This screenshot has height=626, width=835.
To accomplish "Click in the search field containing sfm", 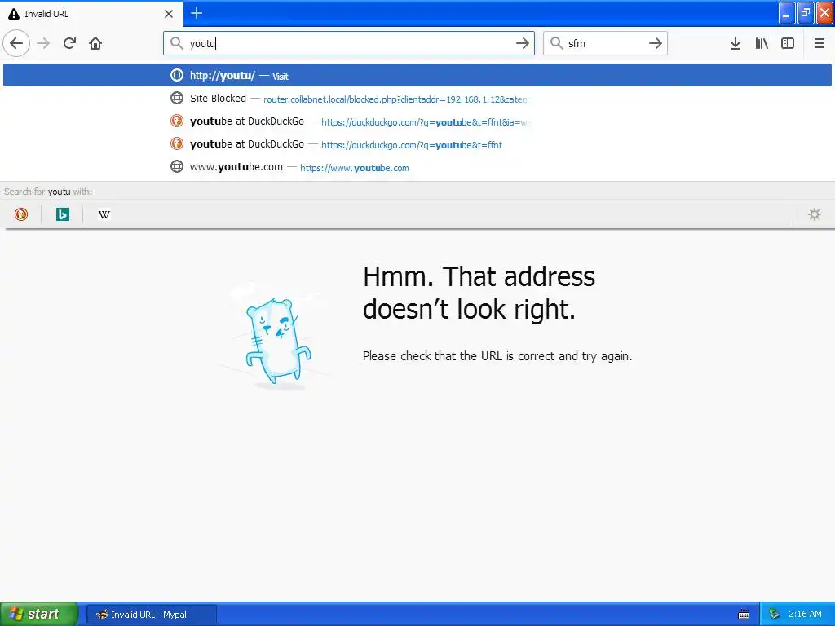I will (x=605, y=43).
